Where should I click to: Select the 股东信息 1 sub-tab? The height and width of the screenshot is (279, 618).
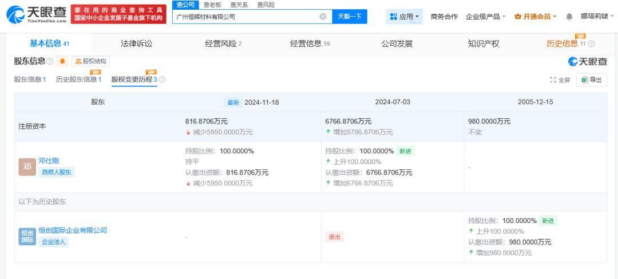click(x=30, y=79)
